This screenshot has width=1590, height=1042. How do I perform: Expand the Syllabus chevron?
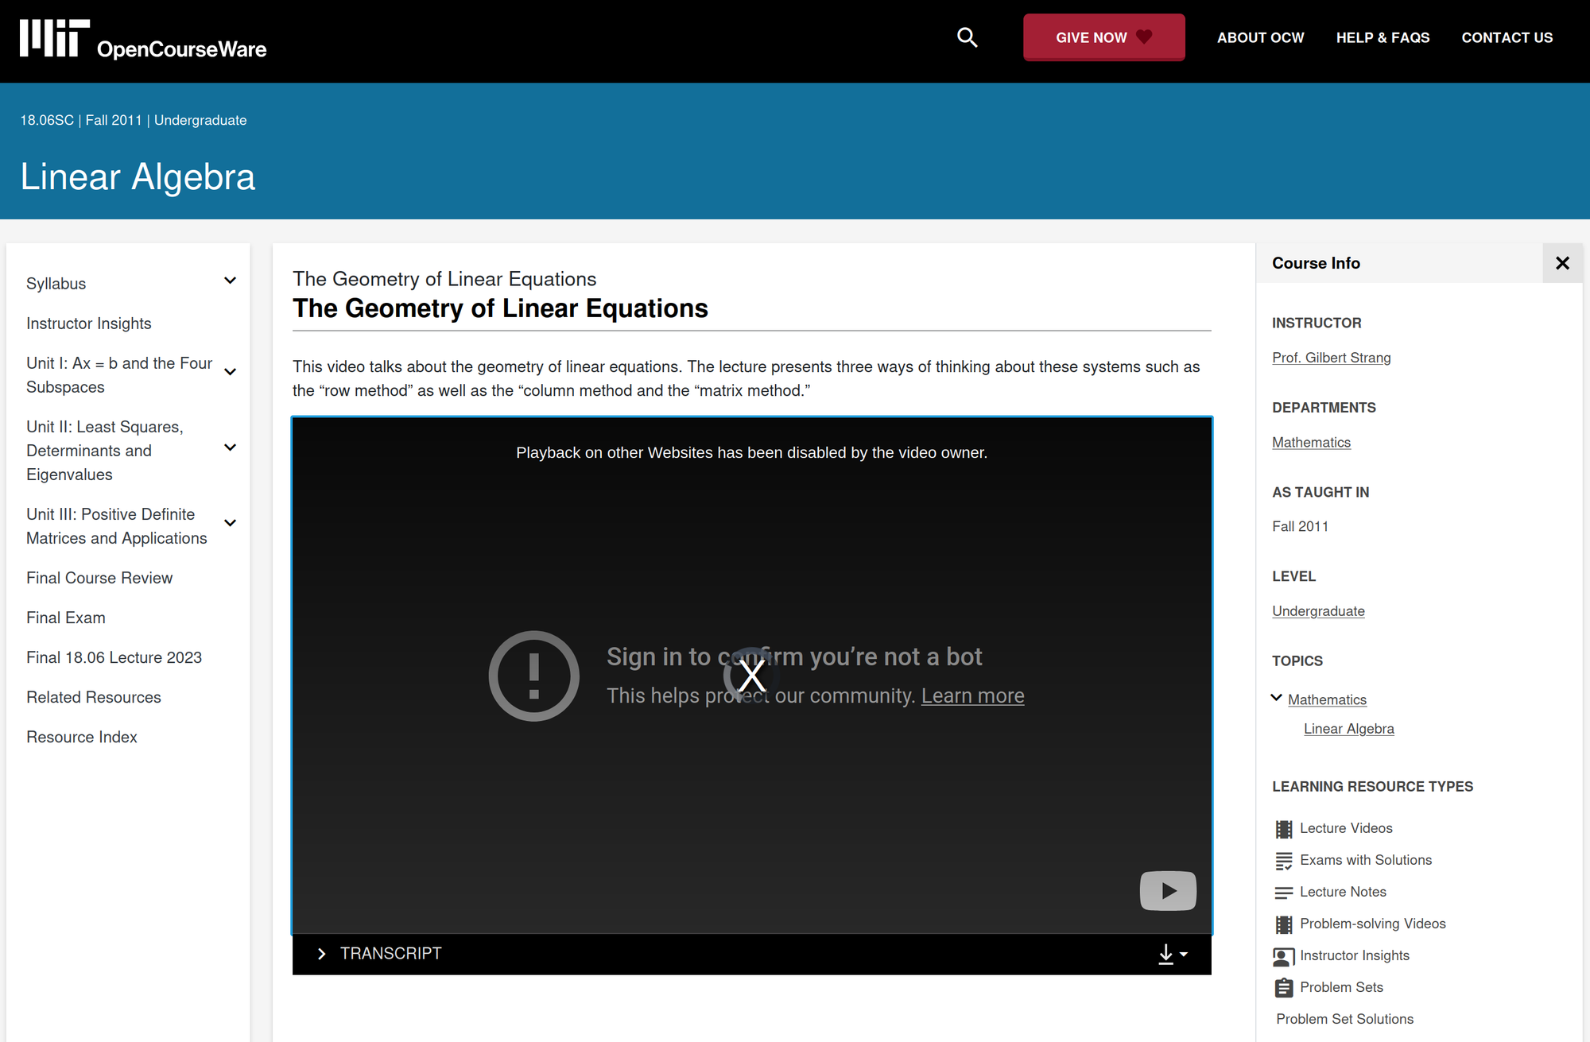(230, 281)
